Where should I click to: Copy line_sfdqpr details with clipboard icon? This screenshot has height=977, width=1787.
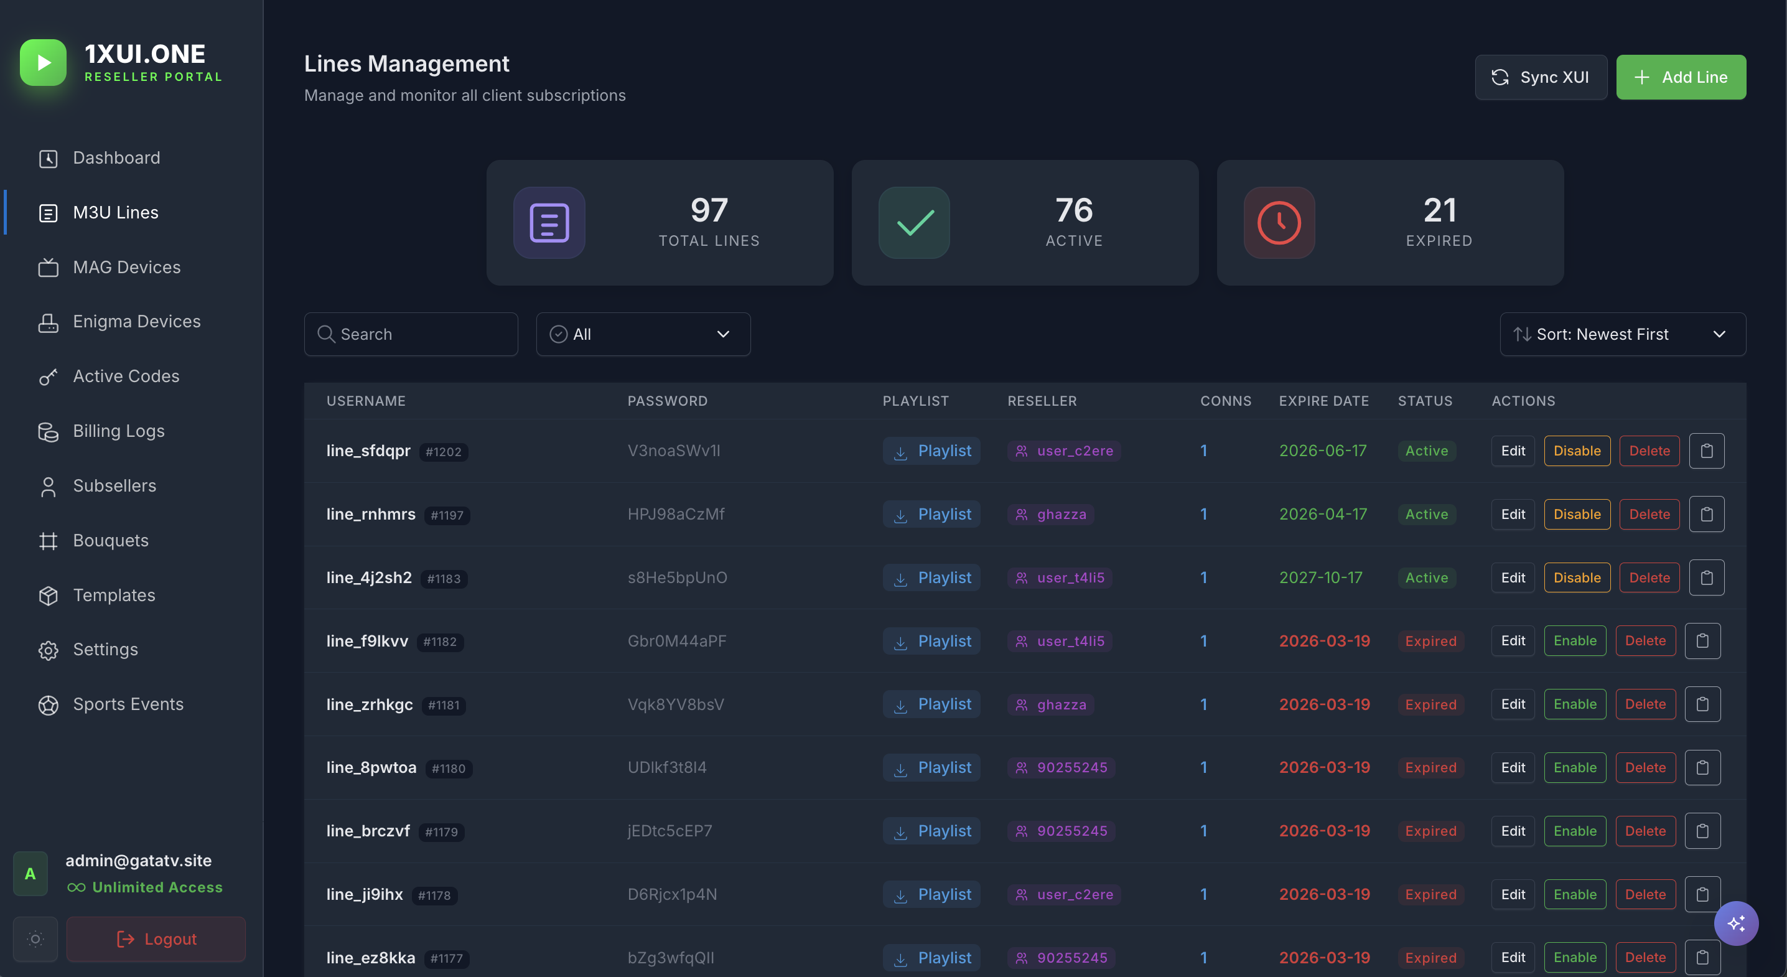[1707, 451]
